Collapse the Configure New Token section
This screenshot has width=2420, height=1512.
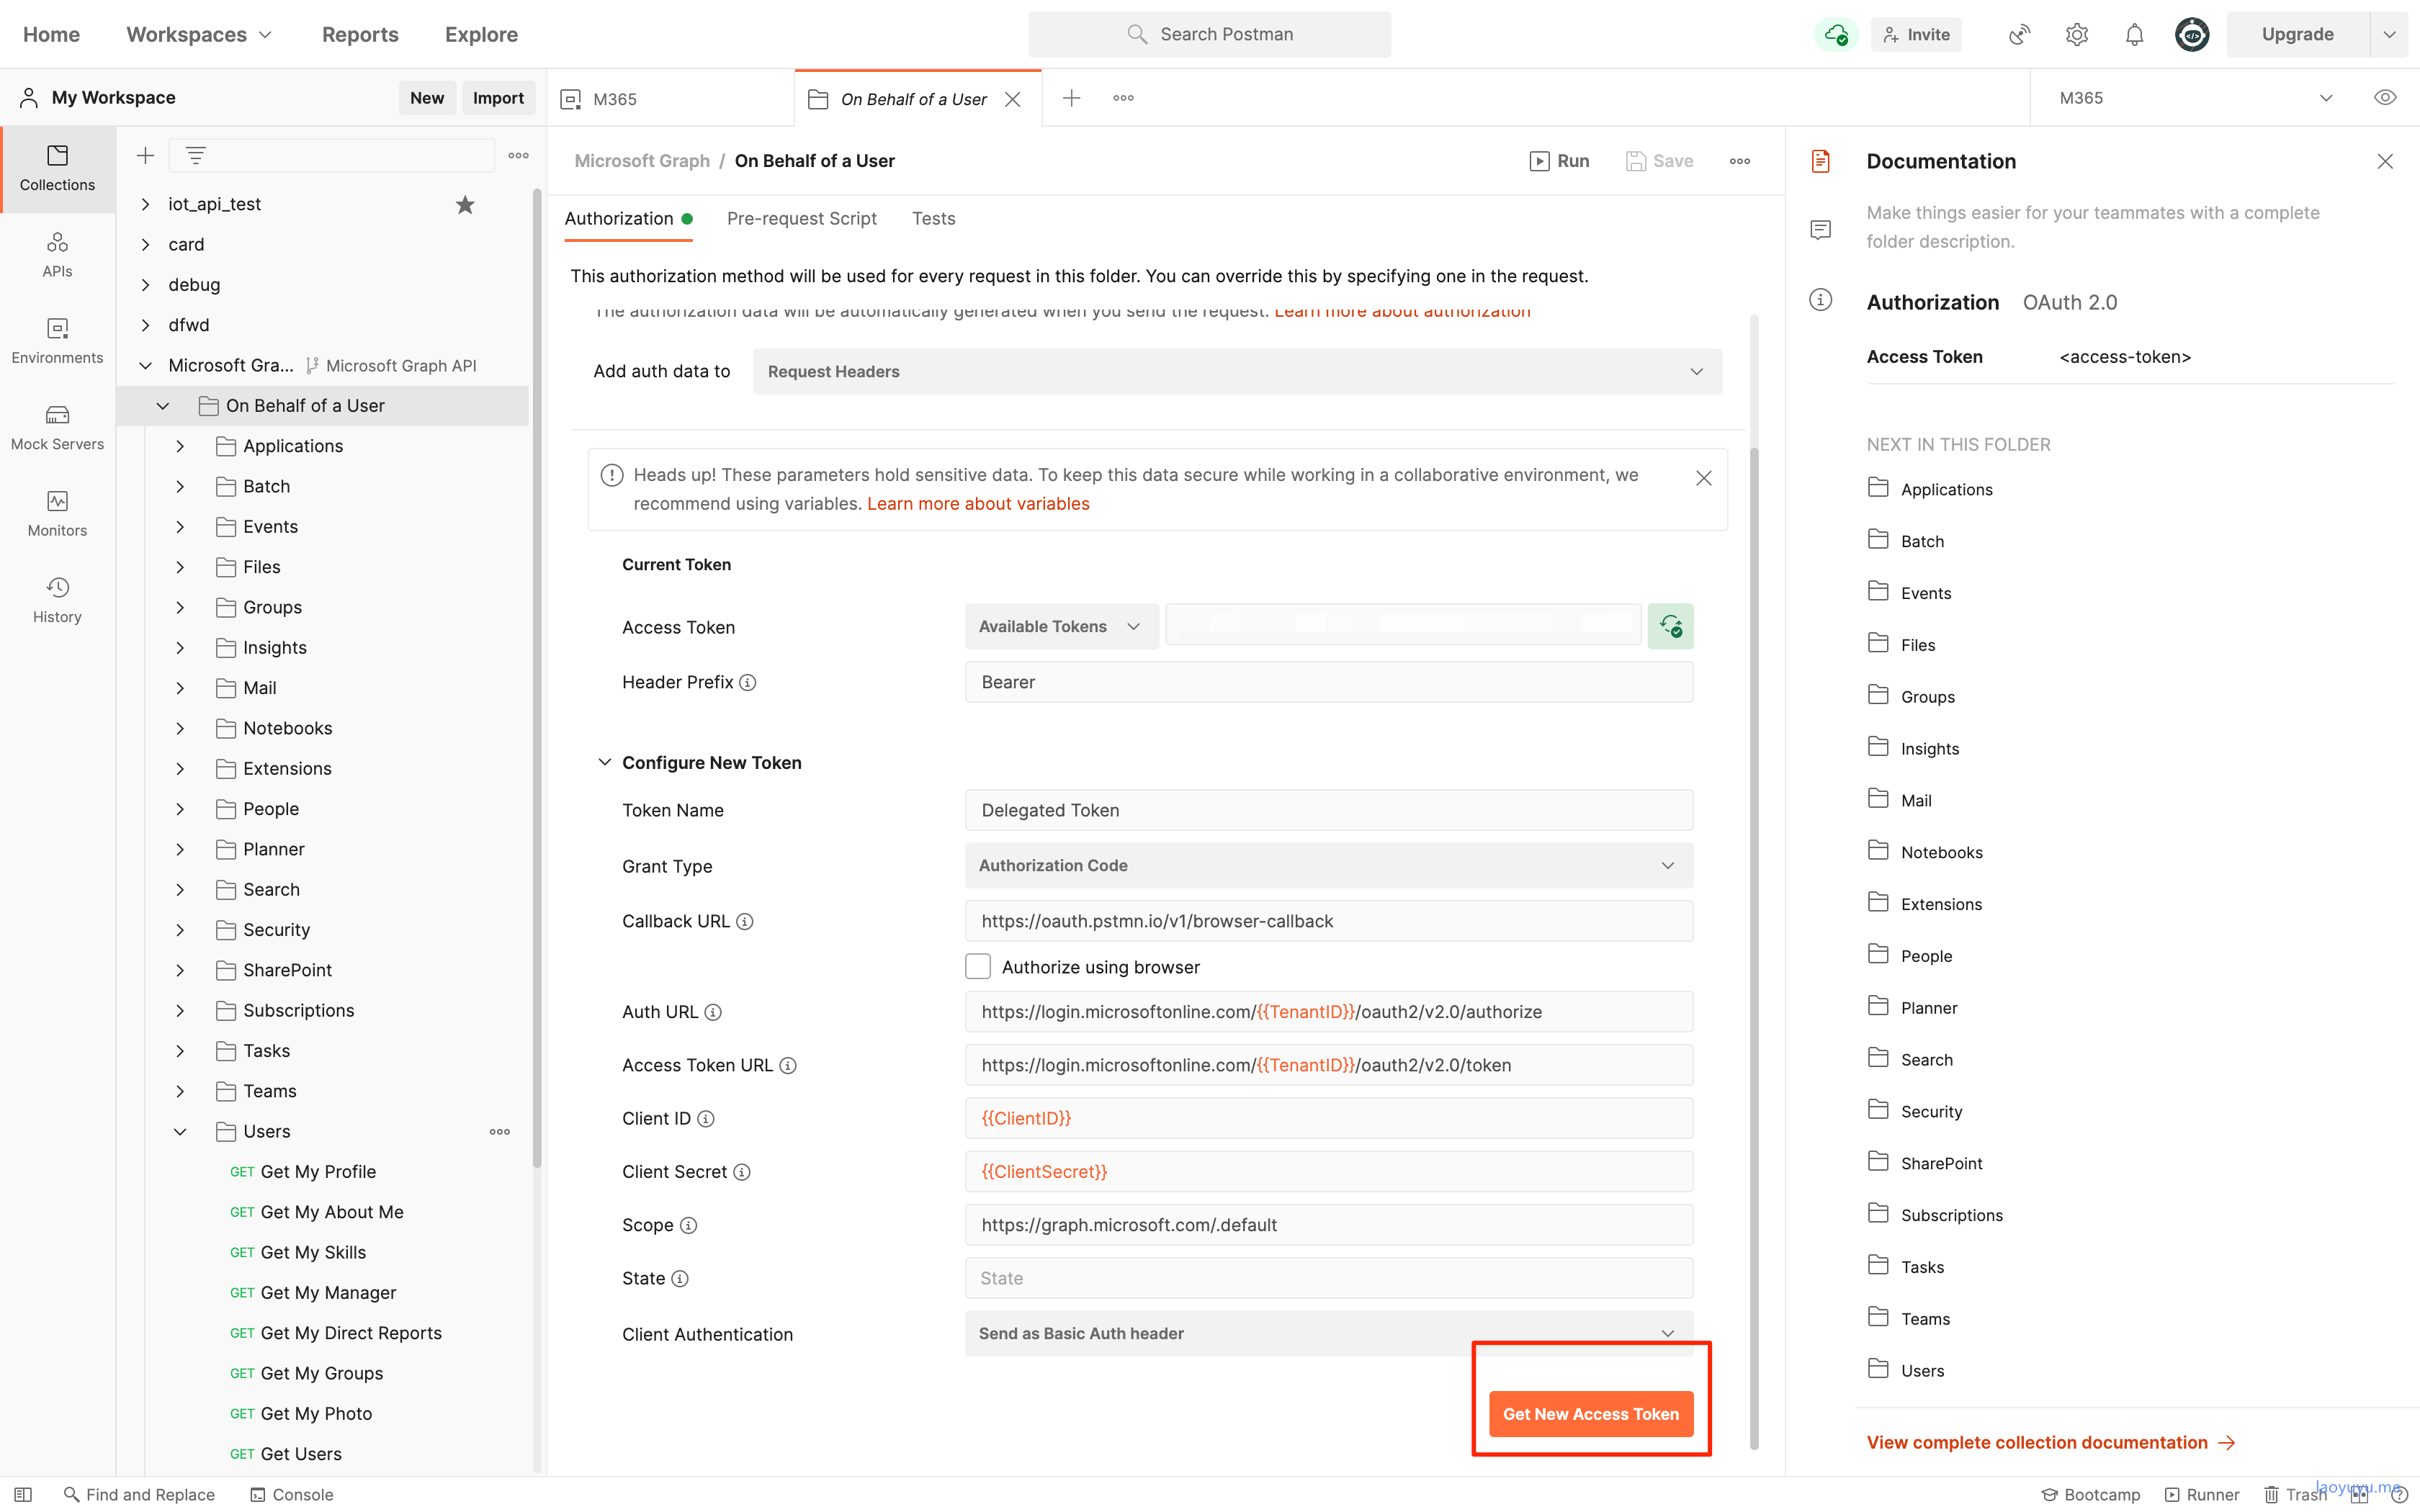point(604,762)
